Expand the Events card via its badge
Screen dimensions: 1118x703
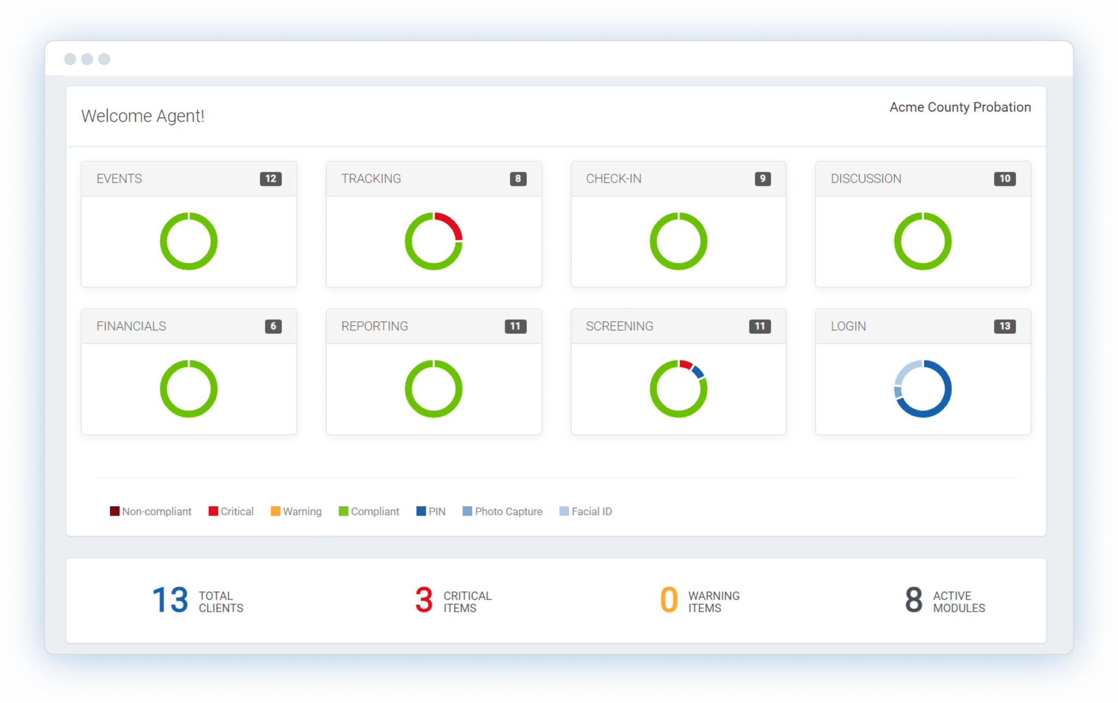(x=271, y=179)
